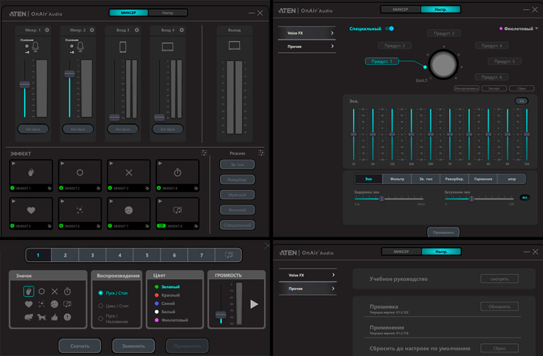Viewport: 543px width, 356px height.
Task: Choose the dog icon in Значок panel
Action: click(41, 317)
